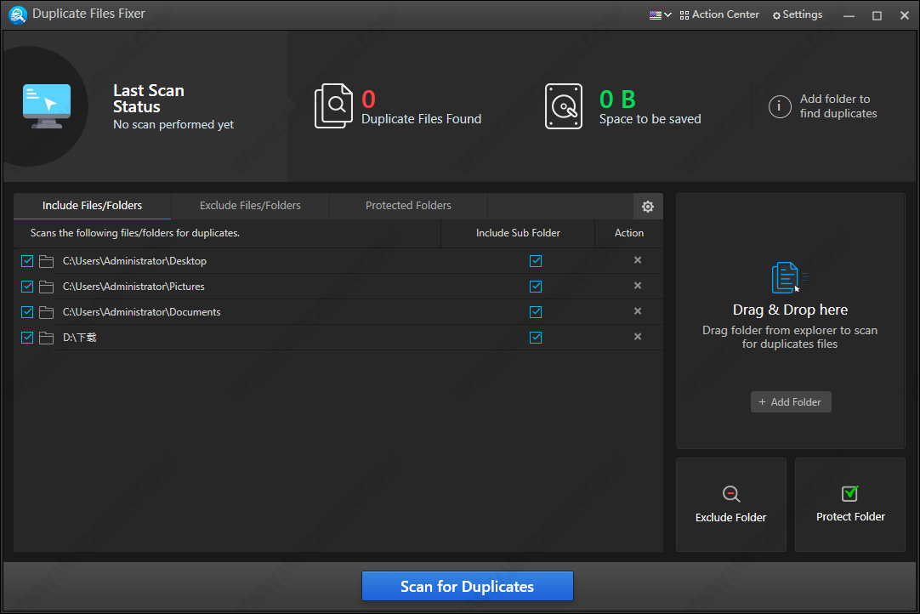The image size is (920, 614).
Task: Open the language flag dropdown
Action: click(x=660, y=15)
